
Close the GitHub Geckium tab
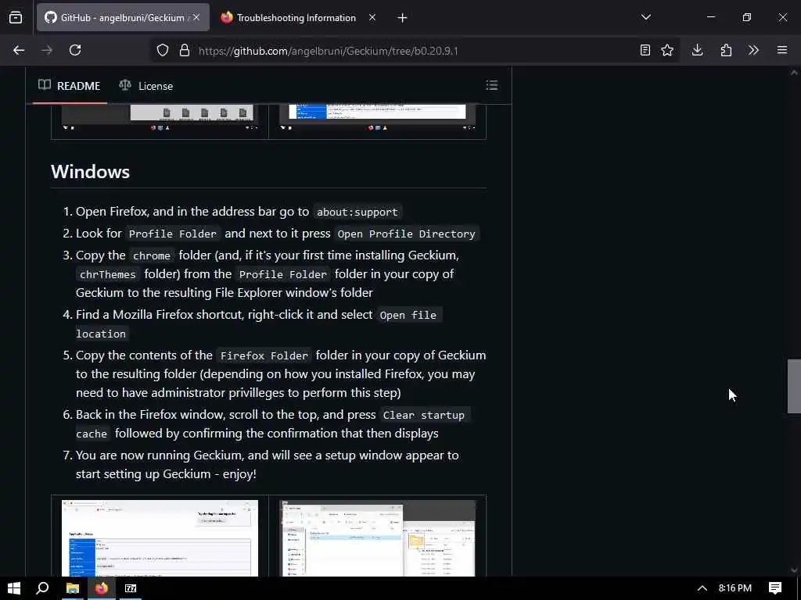pos(196,17)
